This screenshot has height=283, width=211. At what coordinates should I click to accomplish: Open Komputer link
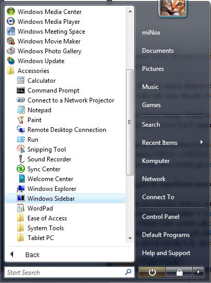coord(156,160)
